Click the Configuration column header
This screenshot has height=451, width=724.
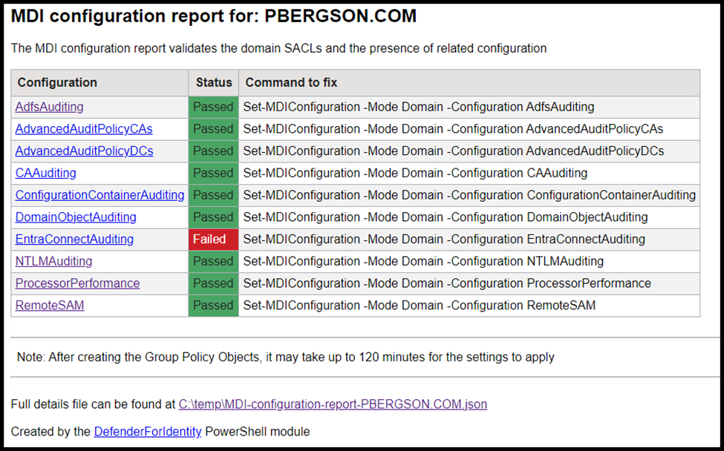[x=57, y=82]
